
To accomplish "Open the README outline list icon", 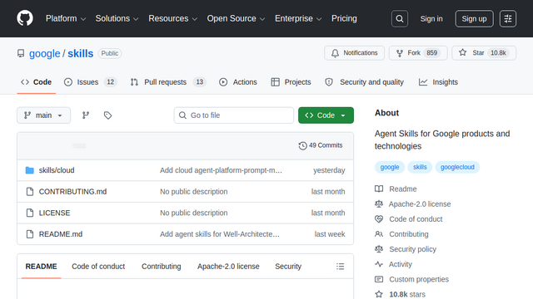I will [x=340, y=267].
